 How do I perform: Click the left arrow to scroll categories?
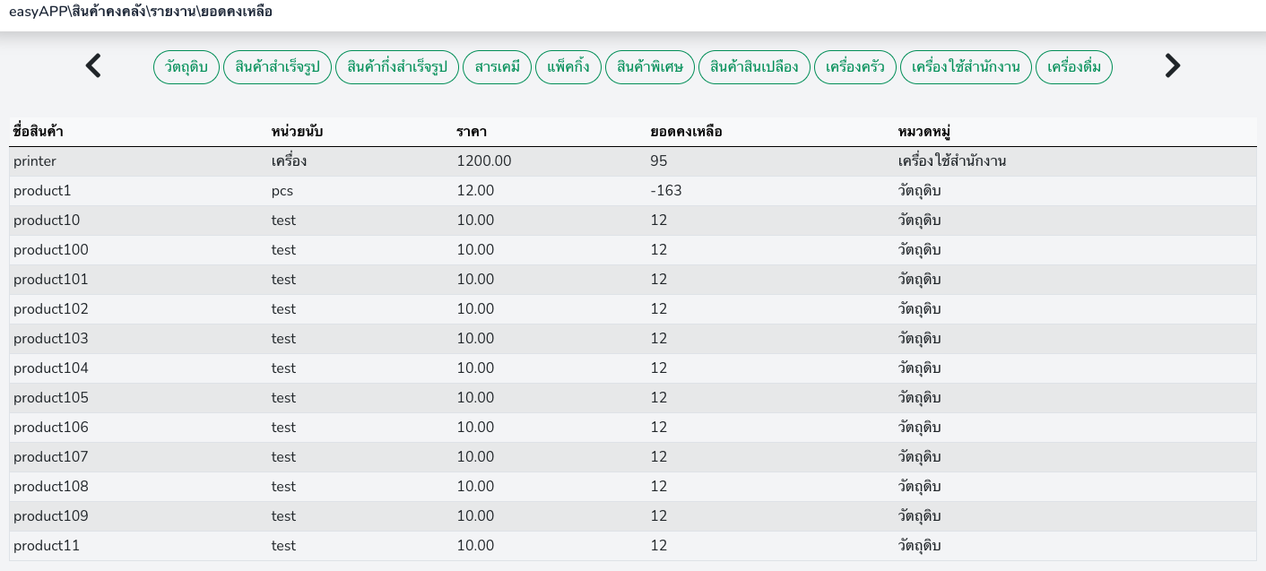(93, 66)
